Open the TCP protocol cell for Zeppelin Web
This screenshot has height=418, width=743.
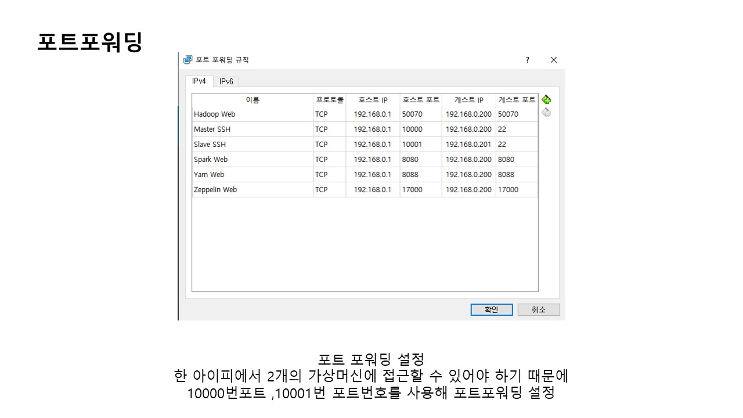click(330, 190)
